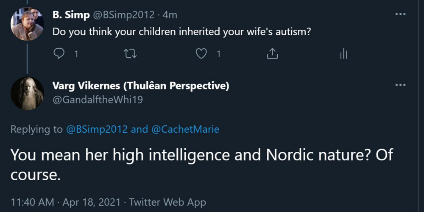Open the more options menu on Varg Vikernes' tweet
The height and width of the screenshot is (212, 424).
tap(401, 85)
